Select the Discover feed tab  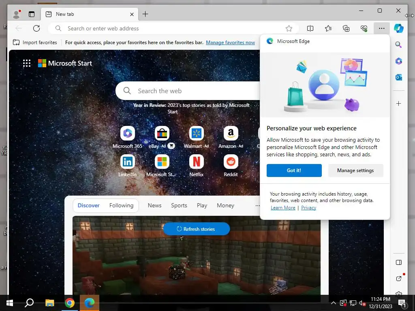pos(89,205)
